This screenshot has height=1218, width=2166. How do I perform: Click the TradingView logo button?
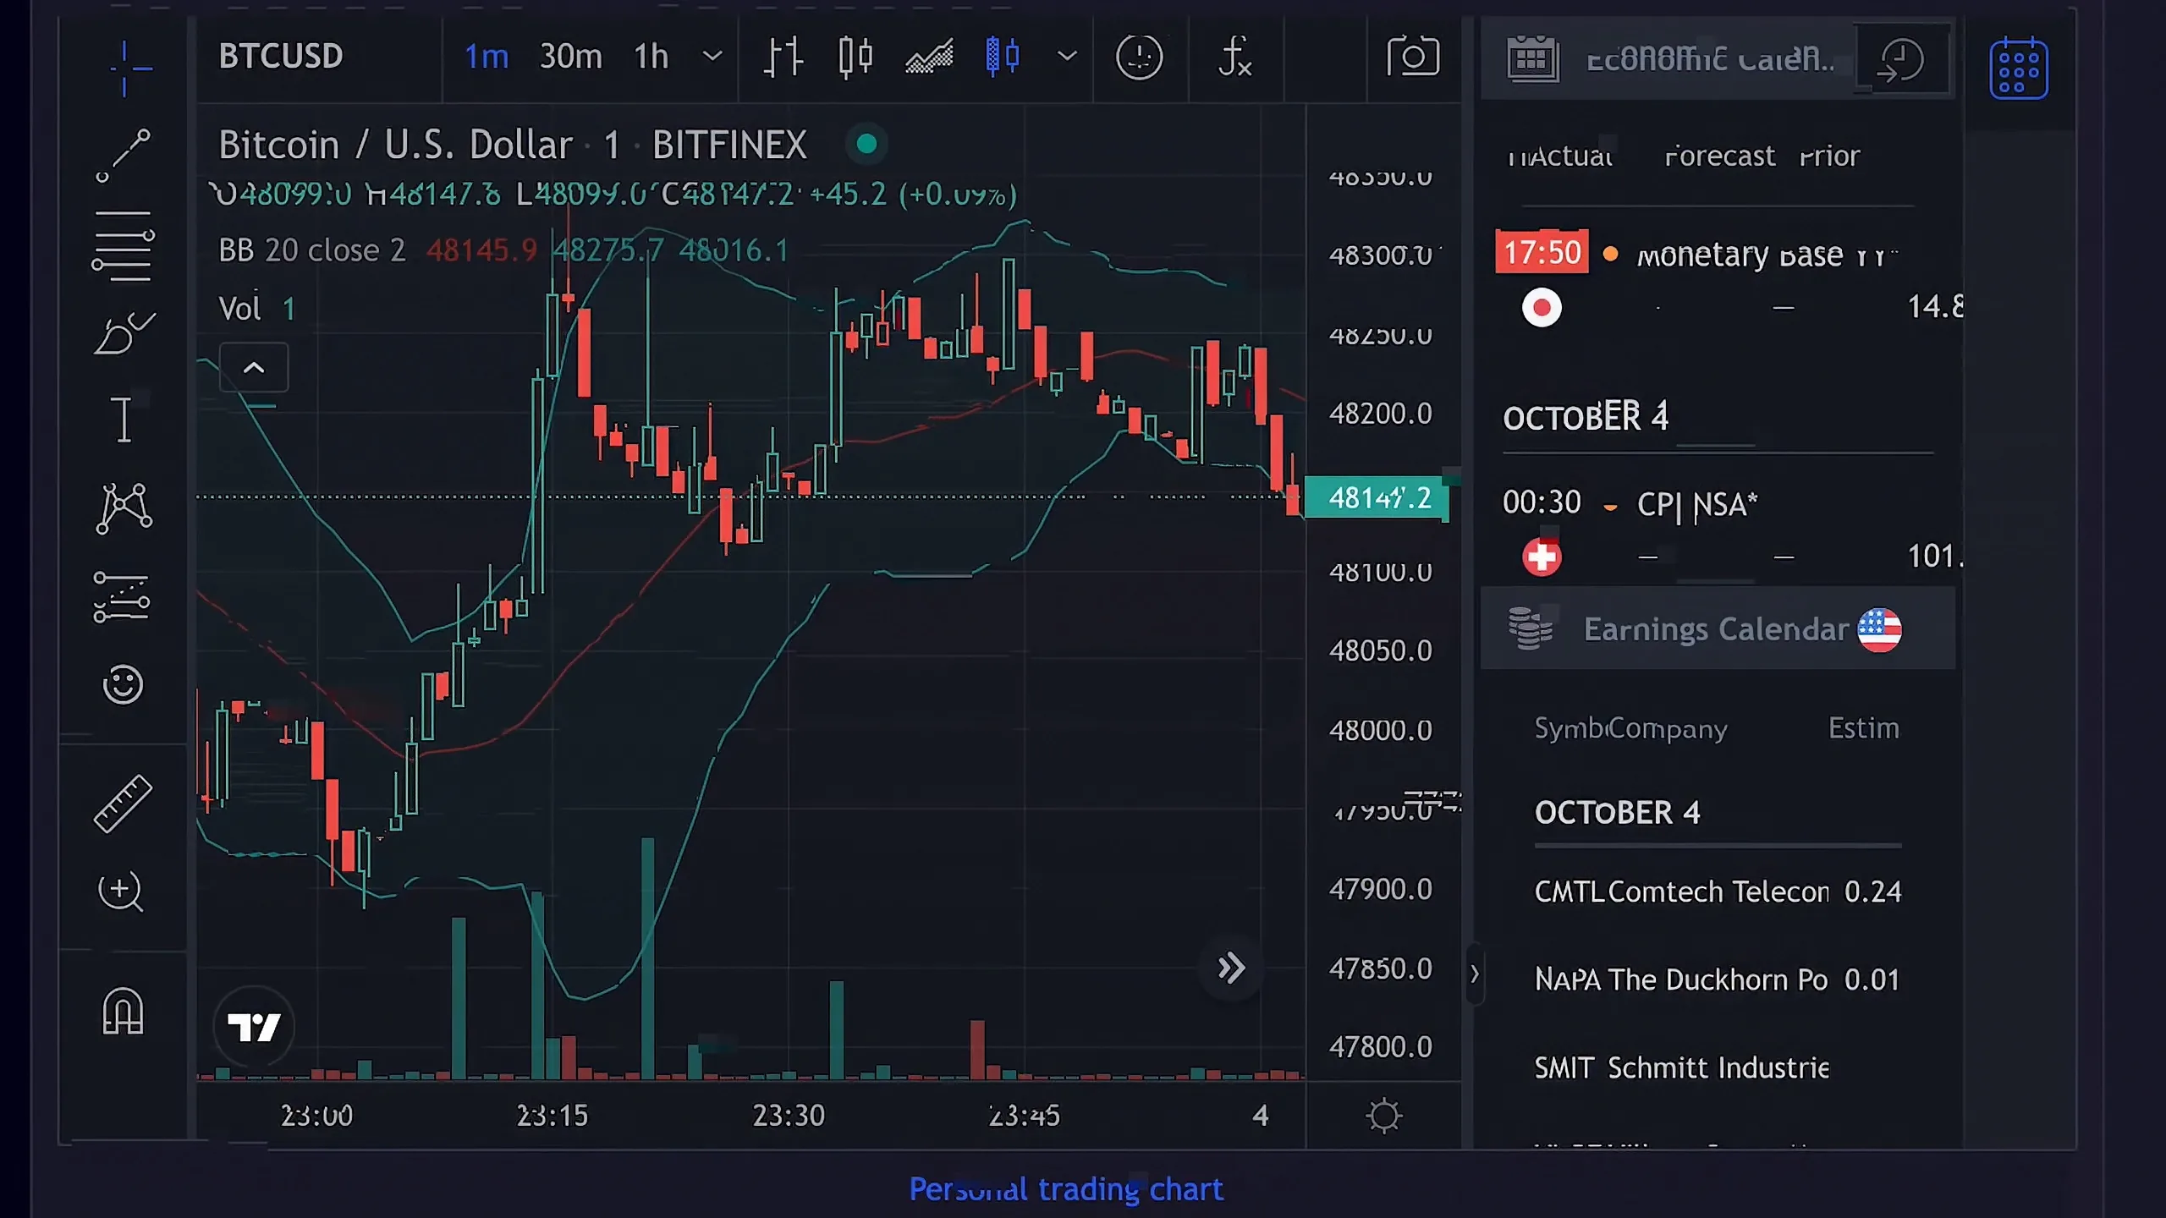tap(254, 1027)
